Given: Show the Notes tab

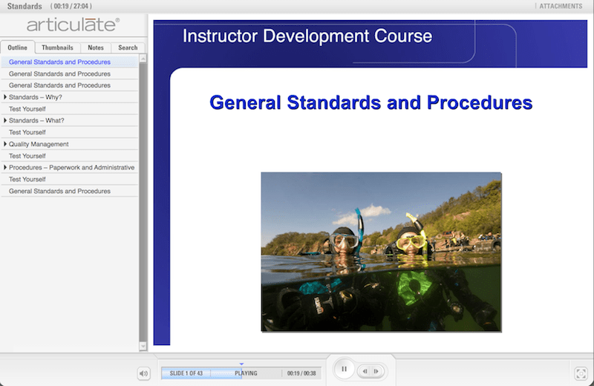Looking at the screenshot, I should coord(96,48).
